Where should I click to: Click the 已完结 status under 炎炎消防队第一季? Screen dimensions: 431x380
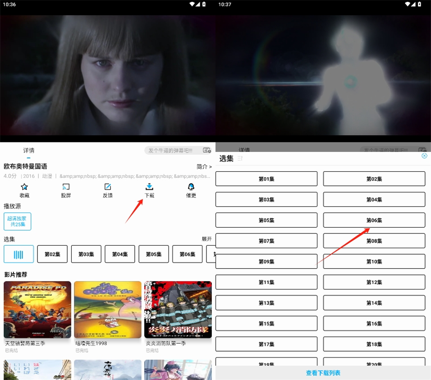click(152, 350)
